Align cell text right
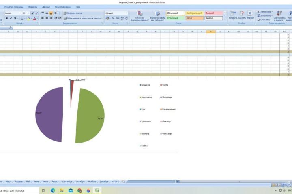292x194 pixels. 51,18
